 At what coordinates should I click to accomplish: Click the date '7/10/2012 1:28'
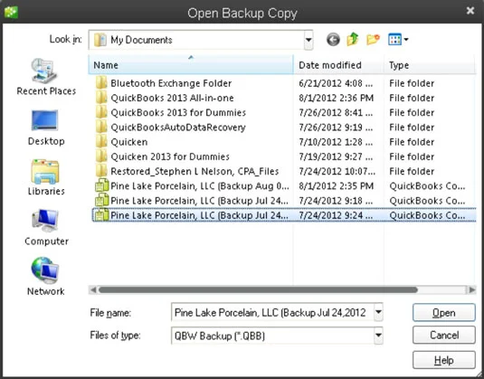point(336,142)
